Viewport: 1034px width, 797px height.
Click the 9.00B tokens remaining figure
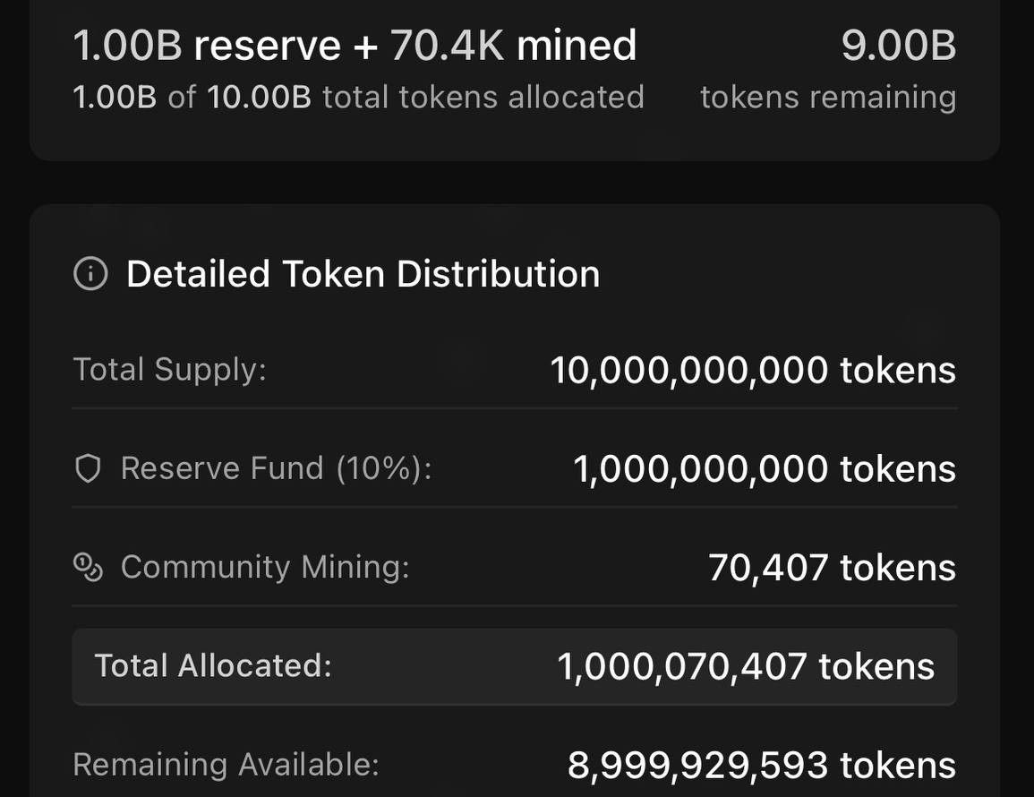click(899, 46)
